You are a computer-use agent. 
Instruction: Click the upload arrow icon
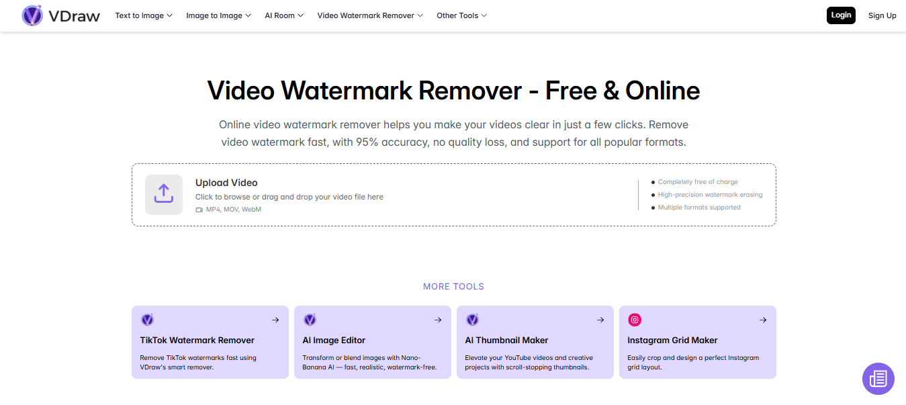coord(164,194)
